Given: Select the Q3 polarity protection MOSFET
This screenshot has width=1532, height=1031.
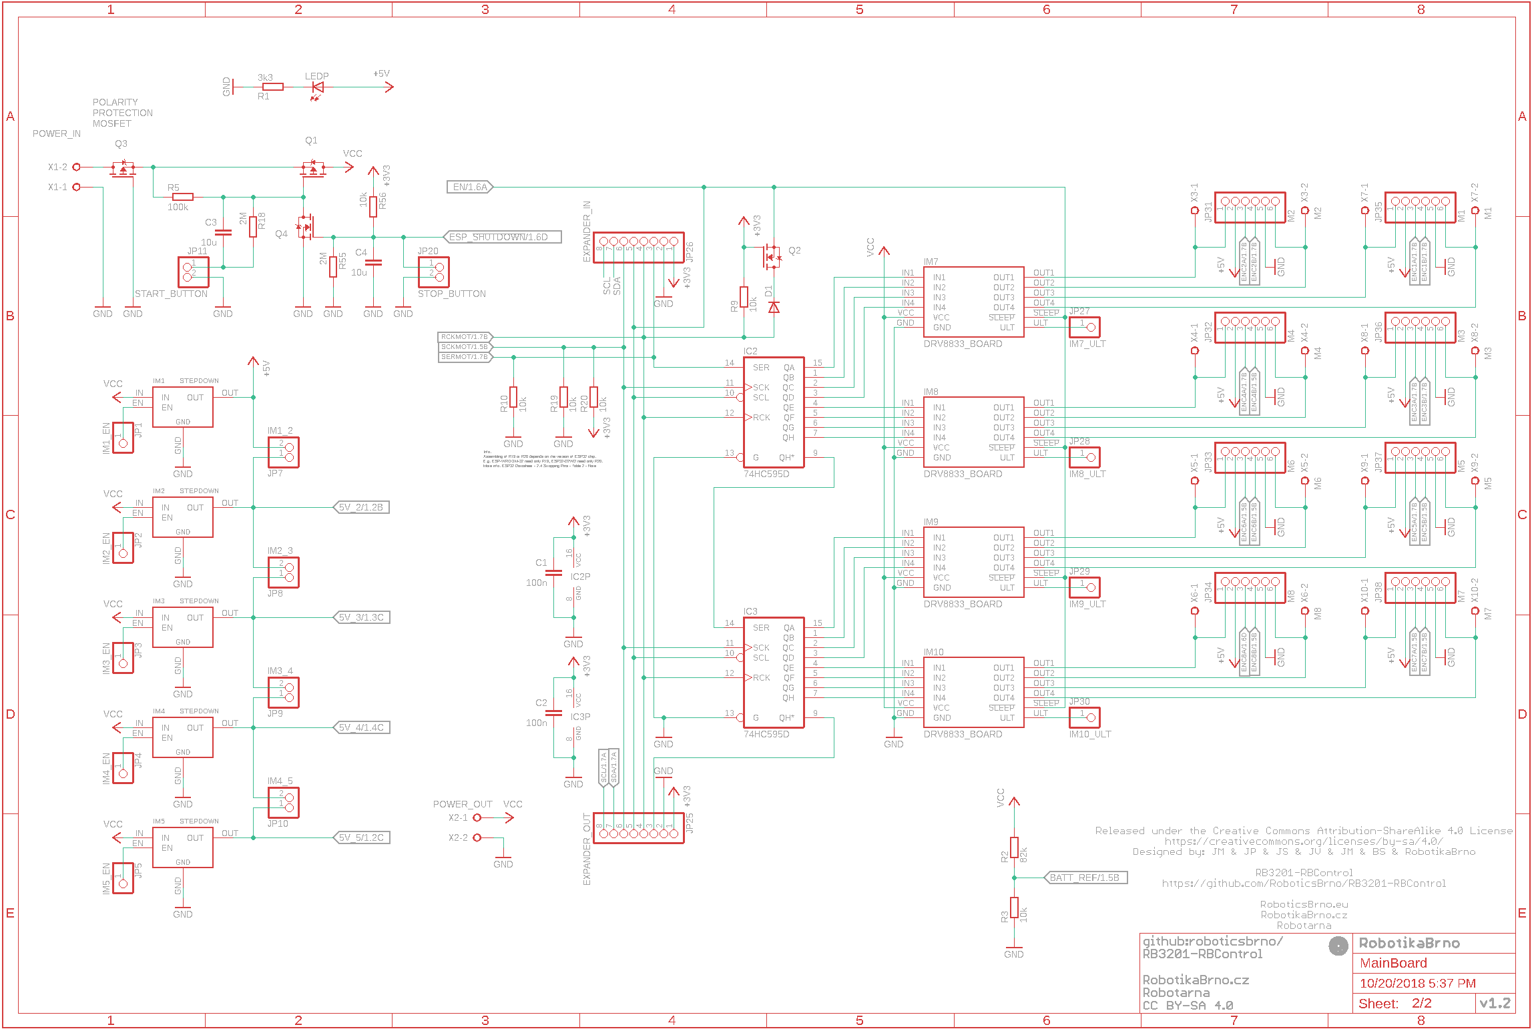Looking at the screenshot, I should [x=123, y=168].
